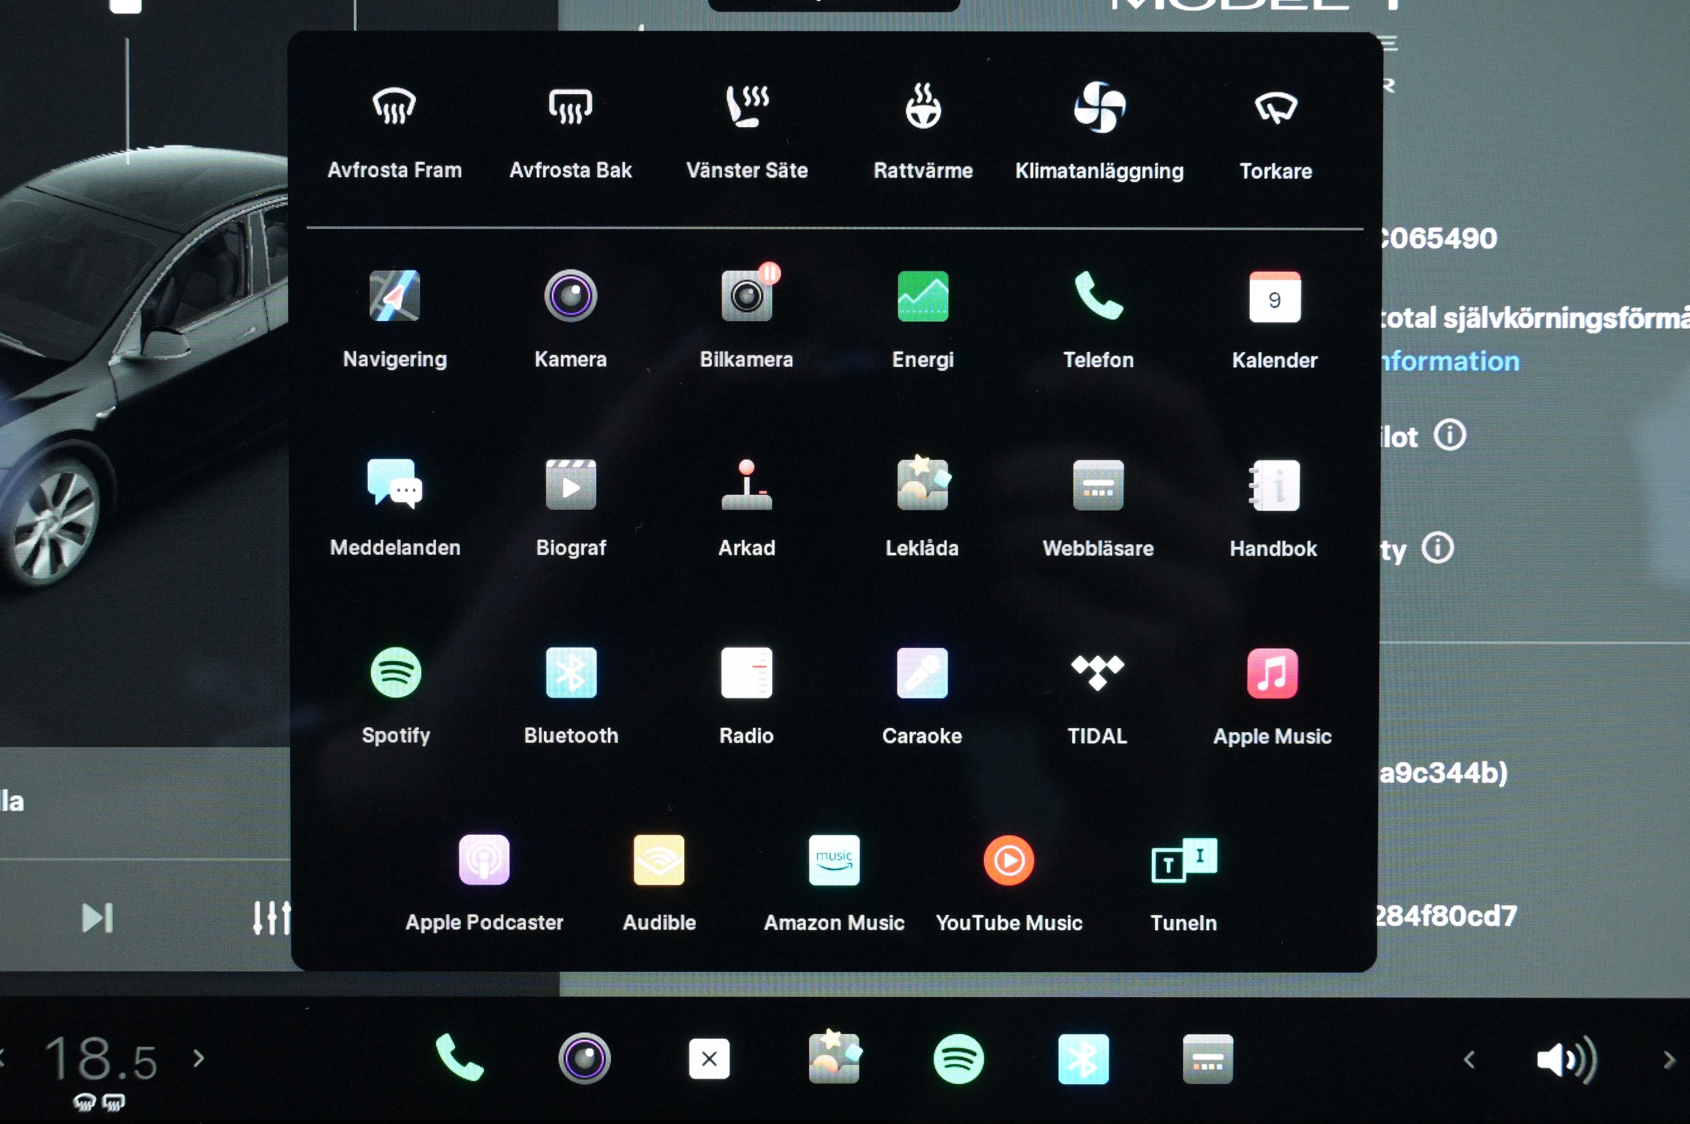
Task: Increase temperature with right arrow by 18.5
Action: point(199,1058)
